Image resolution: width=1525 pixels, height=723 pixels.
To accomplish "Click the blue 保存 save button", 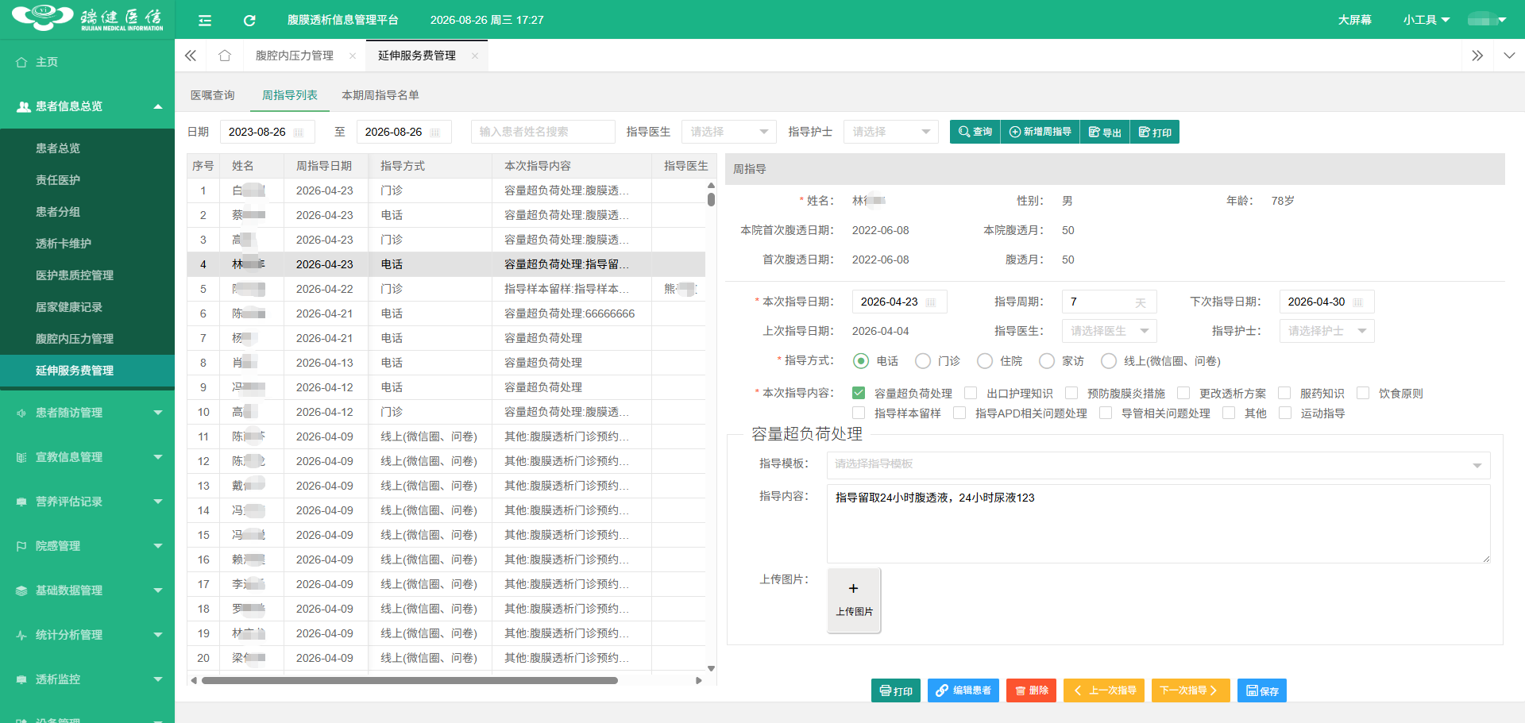I will point(1262,690).
